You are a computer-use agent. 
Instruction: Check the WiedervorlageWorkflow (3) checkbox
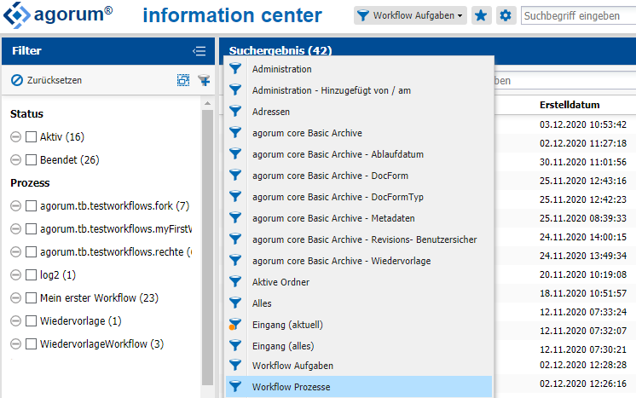pyautogui.click(x=32, y=344)
